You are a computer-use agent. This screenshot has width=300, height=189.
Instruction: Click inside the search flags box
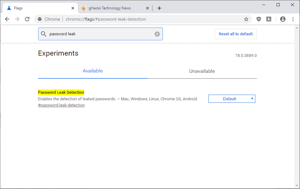point(100,34)
